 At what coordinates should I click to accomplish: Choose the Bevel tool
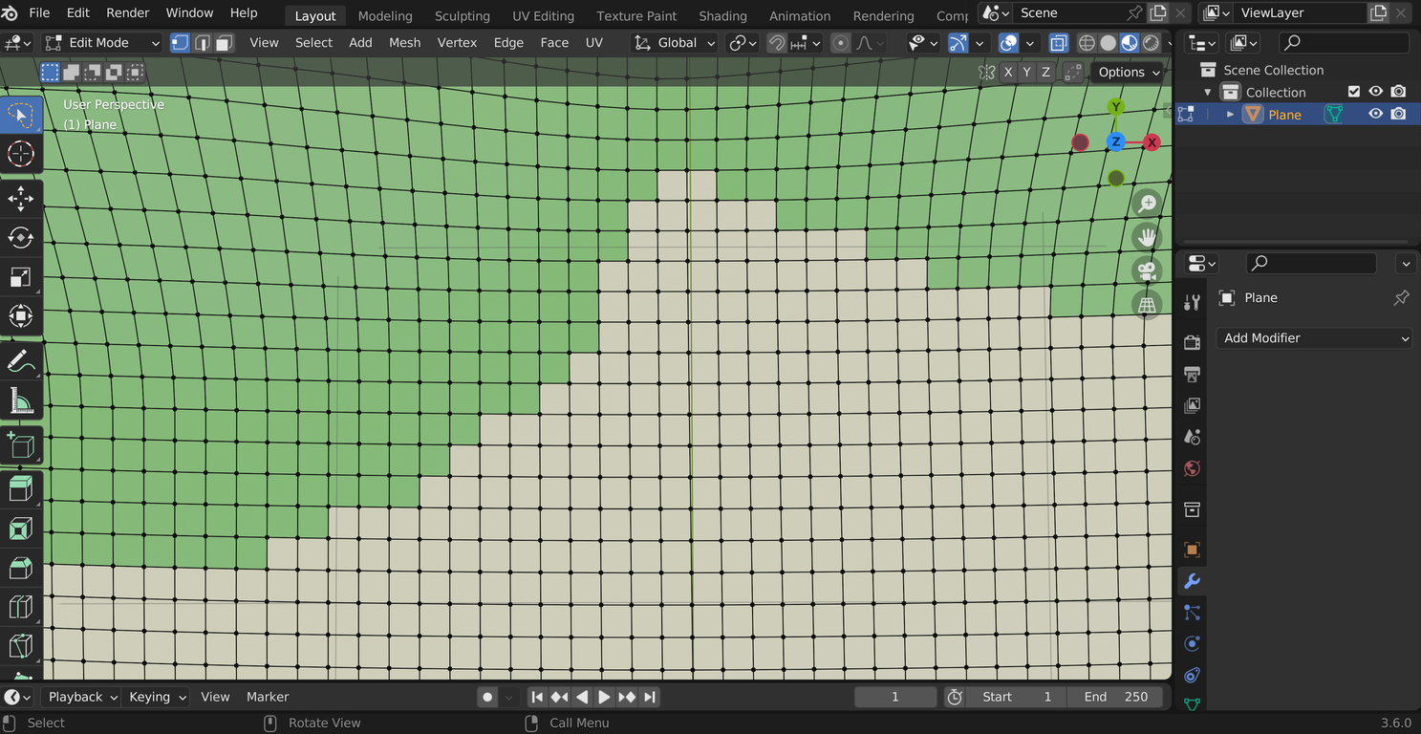pos(21,568)
